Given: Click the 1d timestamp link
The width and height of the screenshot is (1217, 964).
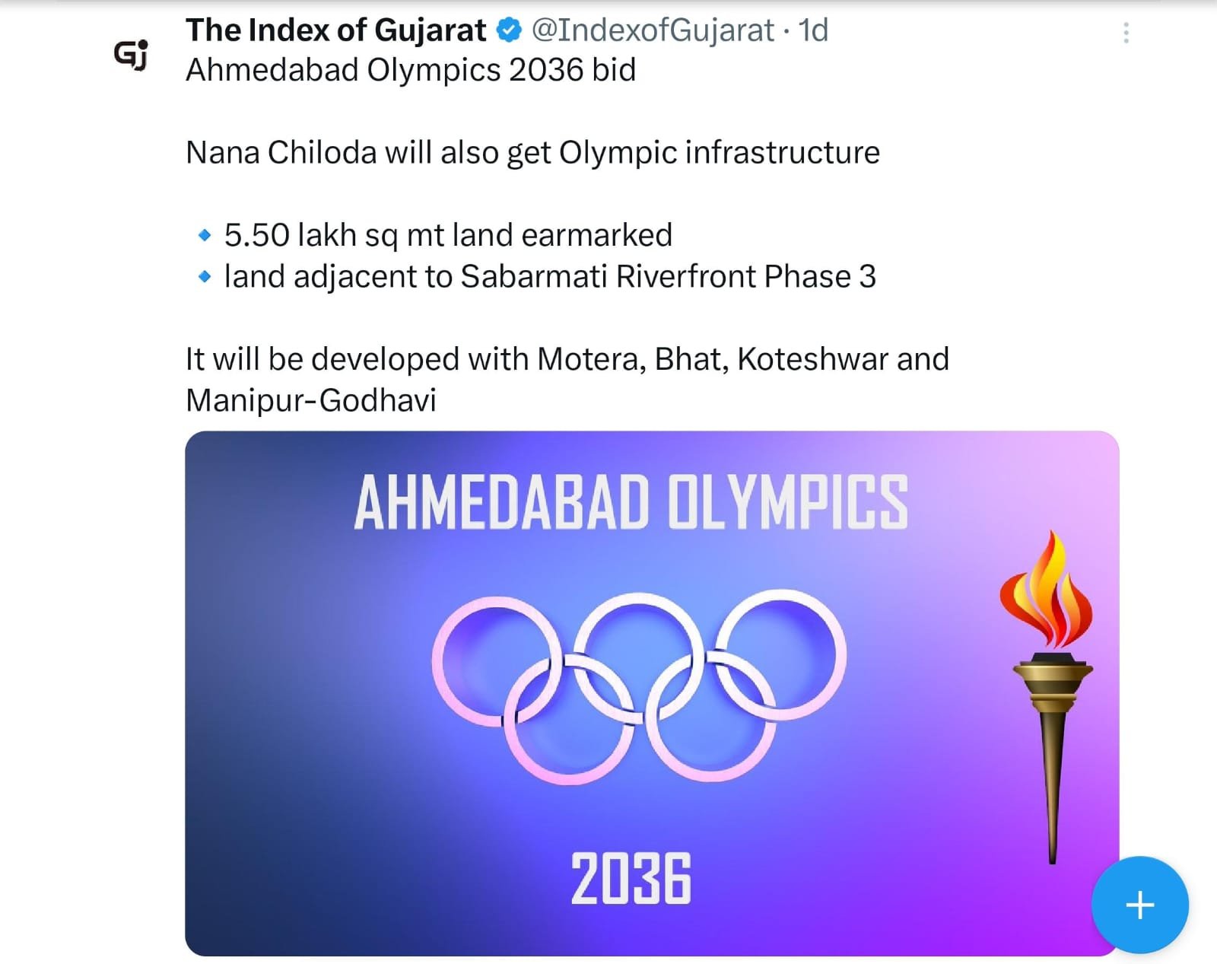Looking at the screenshot, I should click(812, 30).
